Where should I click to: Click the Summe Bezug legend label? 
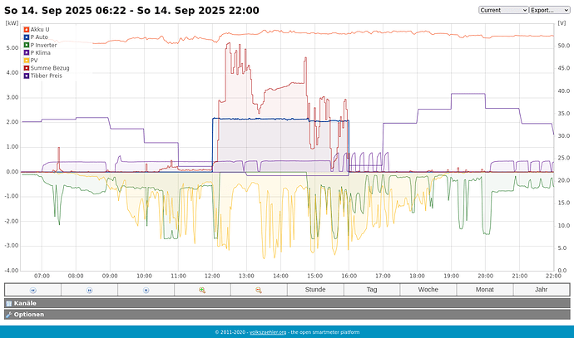tap(50, 68)
